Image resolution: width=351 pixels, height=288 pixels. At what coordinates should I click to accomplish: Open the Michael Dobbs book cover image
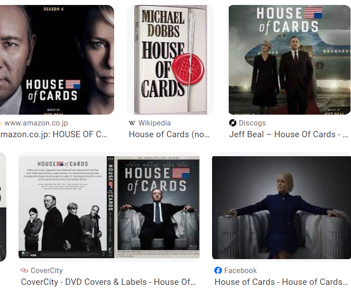[x=171, y=60]
